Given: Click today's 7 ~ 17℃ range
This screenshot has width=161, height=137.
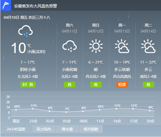Looking at the screenshot, I should (28, 62).
